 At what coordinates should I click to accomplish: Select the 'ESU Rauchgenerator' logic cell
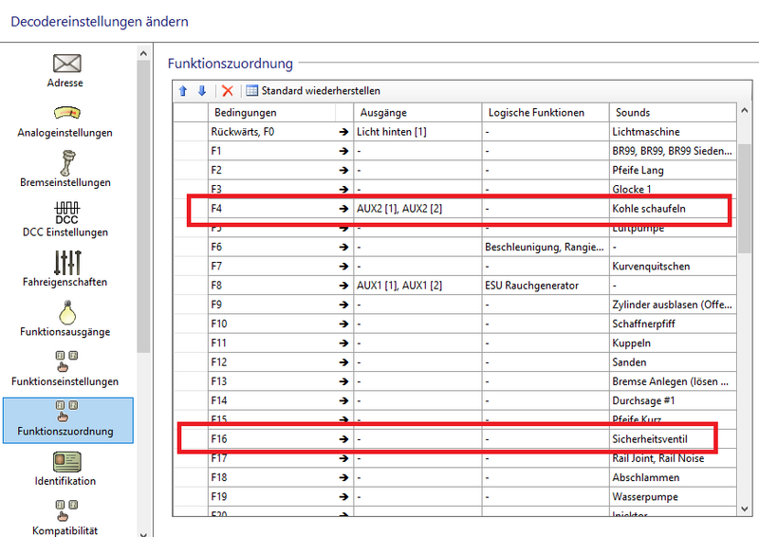546,286
